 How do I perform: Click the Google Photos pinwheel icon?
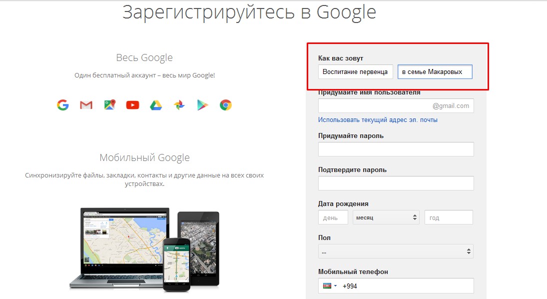tap(179, 105)
